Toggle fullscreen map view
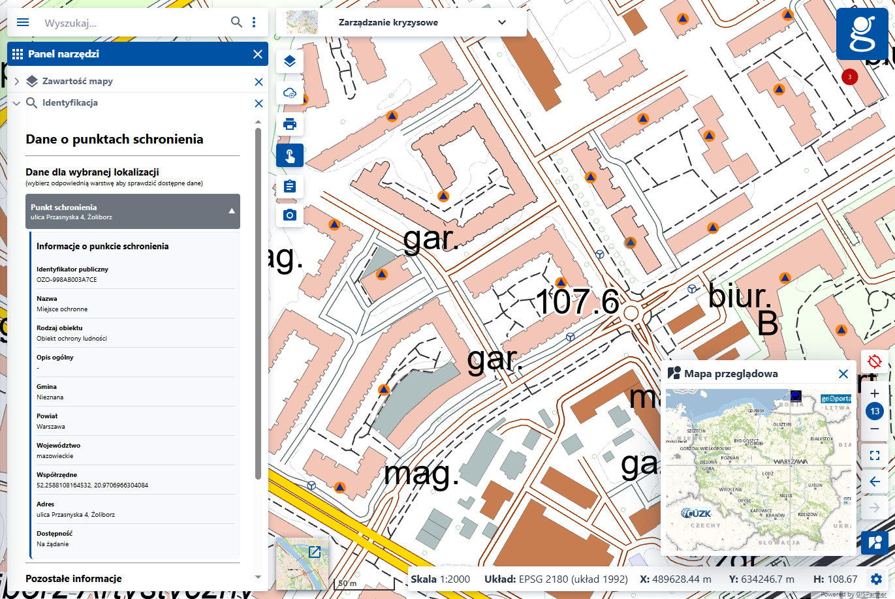This screenshot has width=895, height=599. (x=875, y=455)
